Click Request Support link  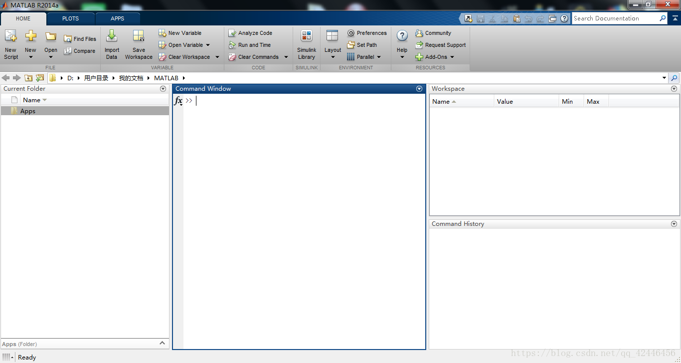(445, 45)
